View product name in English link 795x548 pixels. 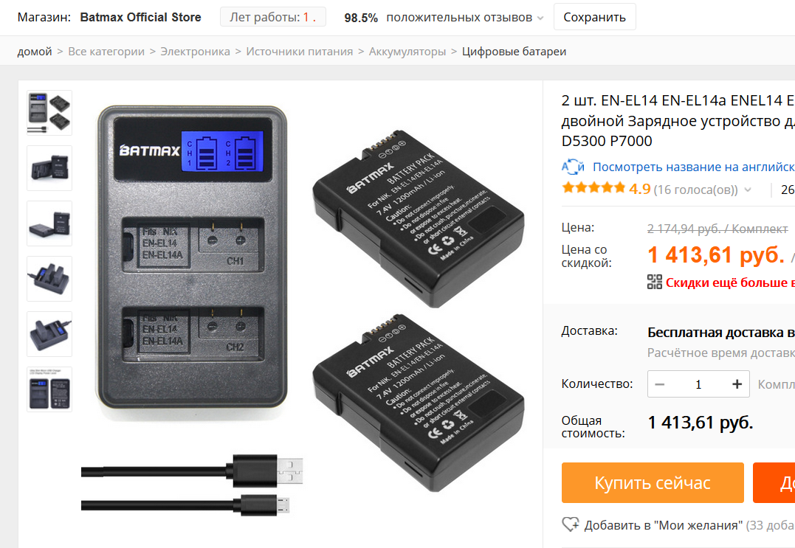pos(694,167)
